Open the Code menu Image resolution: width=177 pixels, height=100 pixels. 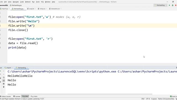22,2
